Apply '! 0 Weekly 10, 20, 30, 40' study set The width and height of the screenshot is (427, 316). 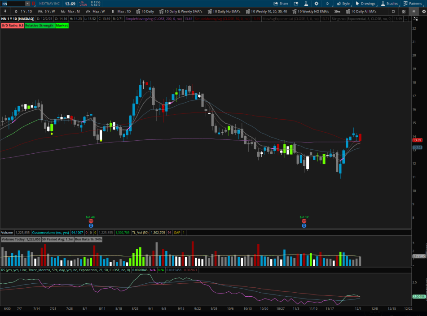click(x=267, y=11)
